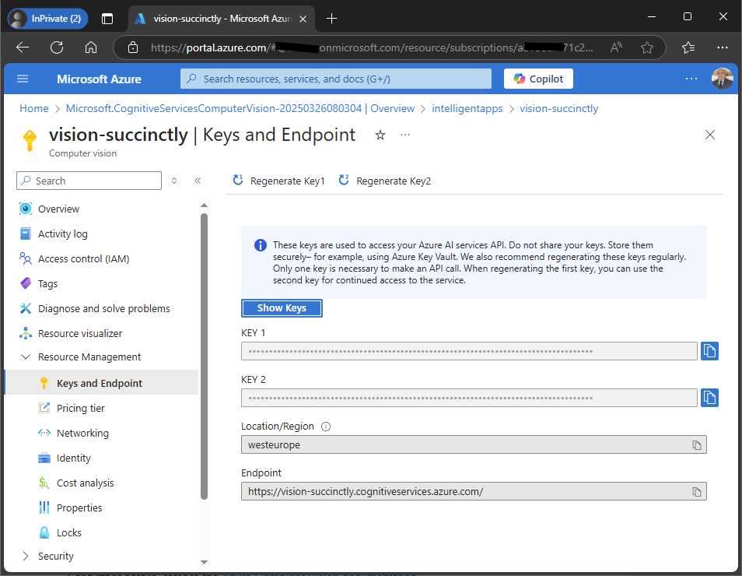The image size is (742, 576).
Task: Copy the westeurope region value
Action: (697, 444)
